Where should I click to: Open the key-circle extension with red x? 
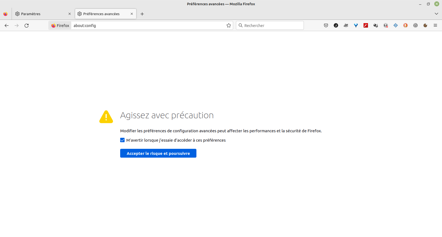[x=386, y=25]
